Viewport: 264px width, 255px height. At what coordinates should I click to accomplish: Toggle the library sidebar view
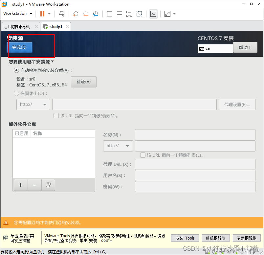[110, 14]
